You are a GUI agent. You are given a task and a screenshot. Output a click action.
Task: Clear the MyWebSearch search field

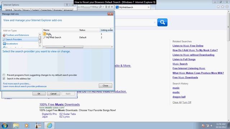point(155,22)
